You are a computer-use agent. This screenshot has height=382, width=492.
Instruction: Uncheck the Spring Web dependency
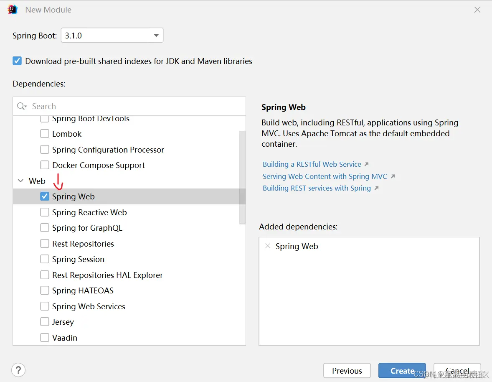[x=45, y=196]
